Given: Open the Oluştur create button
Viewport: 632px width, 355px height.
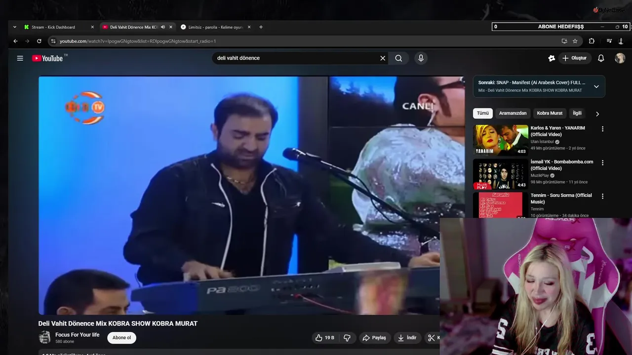Looking at the screenshot, I should click(x=575, y=58).
